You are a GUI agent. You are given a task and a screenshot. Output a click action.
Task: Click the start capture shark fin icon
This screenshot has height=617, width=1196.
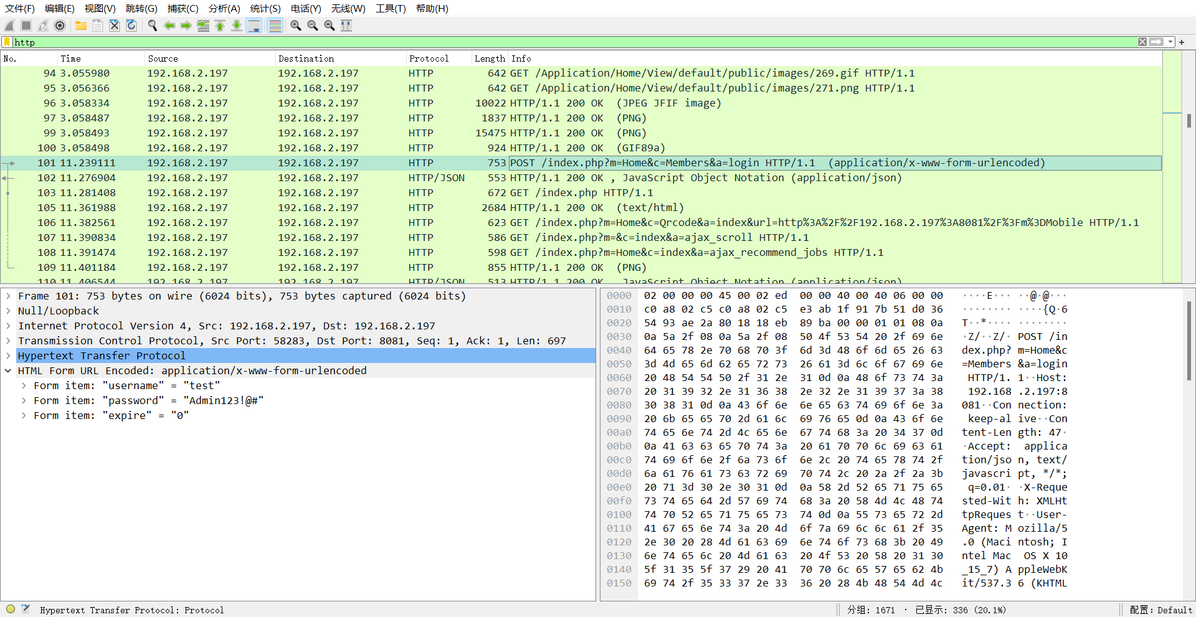9,26
